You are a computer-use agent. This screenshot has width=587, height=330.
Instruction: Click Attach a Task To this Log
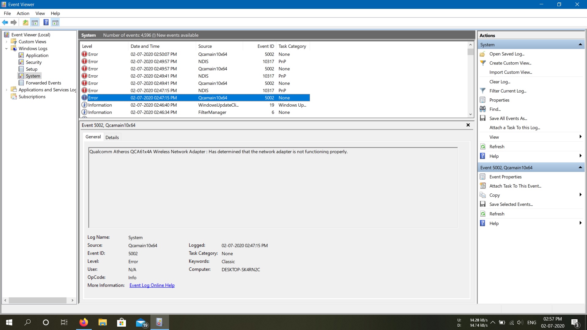pyautogui.click(x=515, y=127)
